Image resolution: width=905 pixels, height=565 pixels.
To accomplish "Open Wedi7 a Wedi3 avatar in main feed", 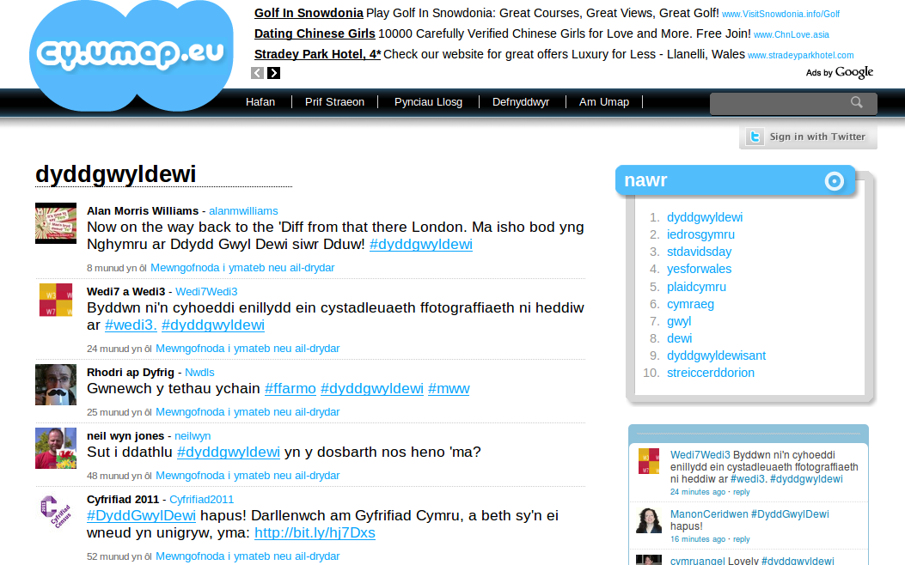I will click(x=56, y=300).
